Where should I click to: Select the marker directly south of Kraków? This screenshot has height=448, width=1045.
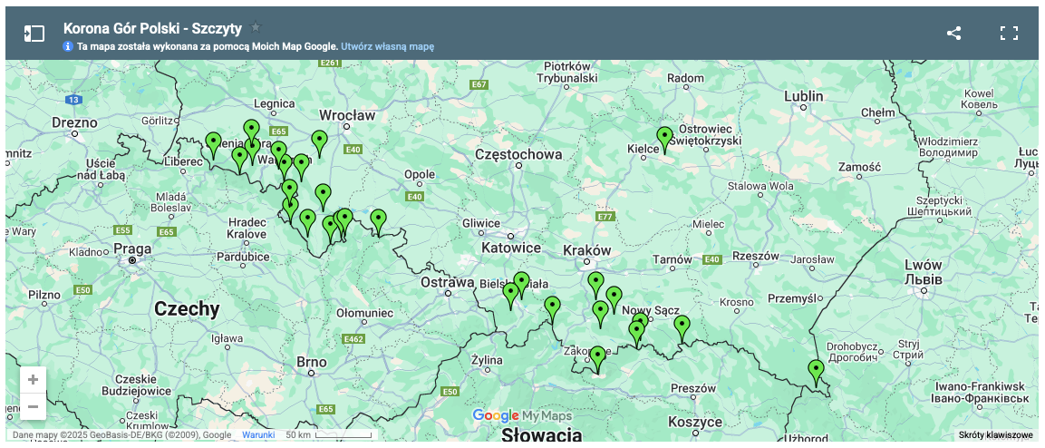coord(595,283)
